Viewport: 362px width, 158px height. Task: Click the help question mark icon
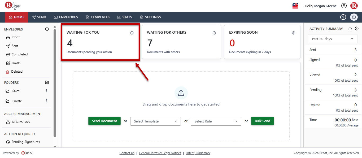coord(343,17)
